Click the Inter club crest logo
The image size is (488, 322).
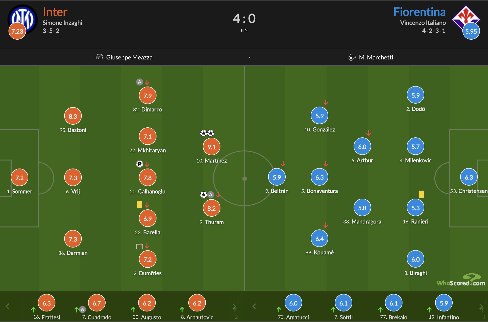[23, 20]
